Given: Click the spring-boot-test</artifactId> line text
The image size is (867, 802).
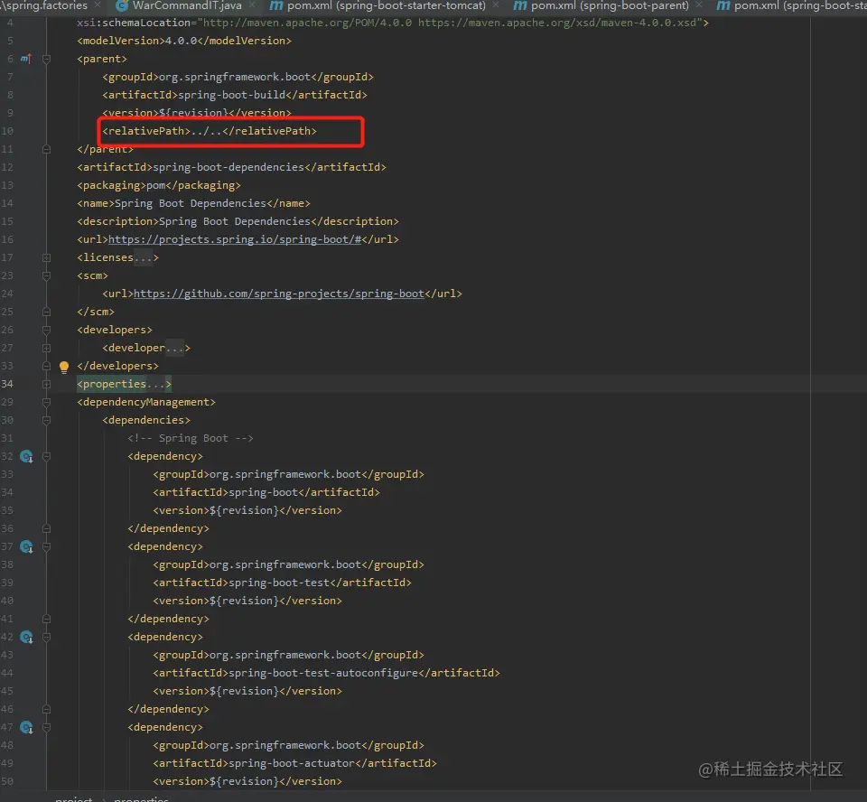Looking at the screenshot, I should (x=282, y=583).
